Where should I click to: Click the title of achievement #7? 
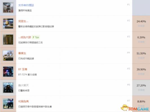pyautogui.click(x=23, y=101)
